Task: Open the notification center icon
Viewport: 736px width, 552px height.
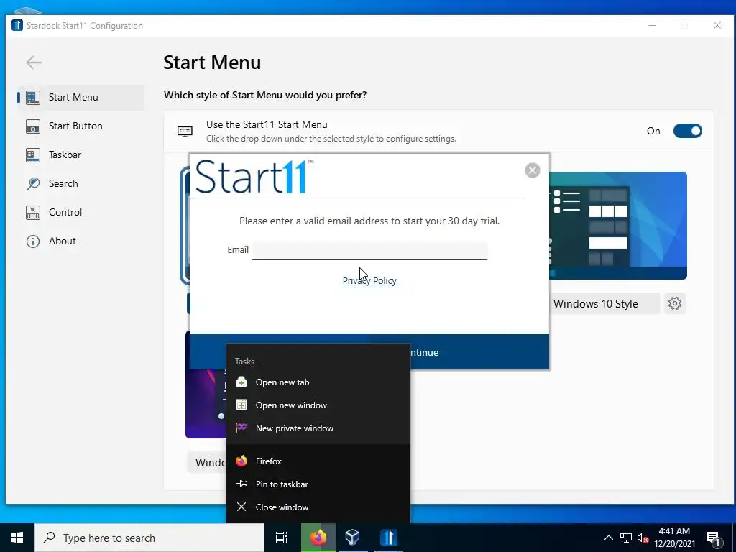Action: (x=714, y=539)
